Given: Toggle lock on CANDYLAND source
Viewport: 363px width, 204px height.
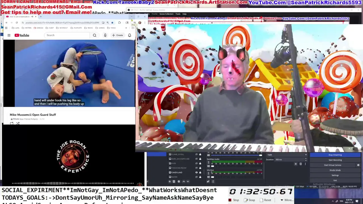Looking at the screenshot, I should point(200,172).
